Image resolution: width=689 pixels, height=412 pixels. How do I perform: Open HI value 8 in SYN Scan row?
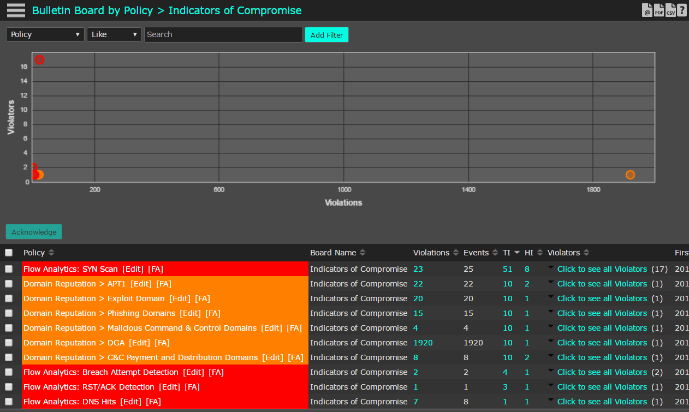pyautogui.click(x=527, y=269)
